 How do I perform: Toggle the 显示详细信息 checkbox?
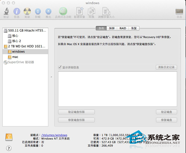point(60,67)
